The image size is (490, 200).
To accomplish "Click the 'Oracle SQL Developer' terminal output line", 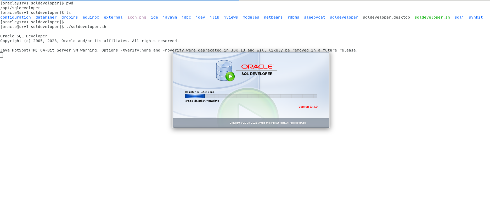I will point(24,36).
